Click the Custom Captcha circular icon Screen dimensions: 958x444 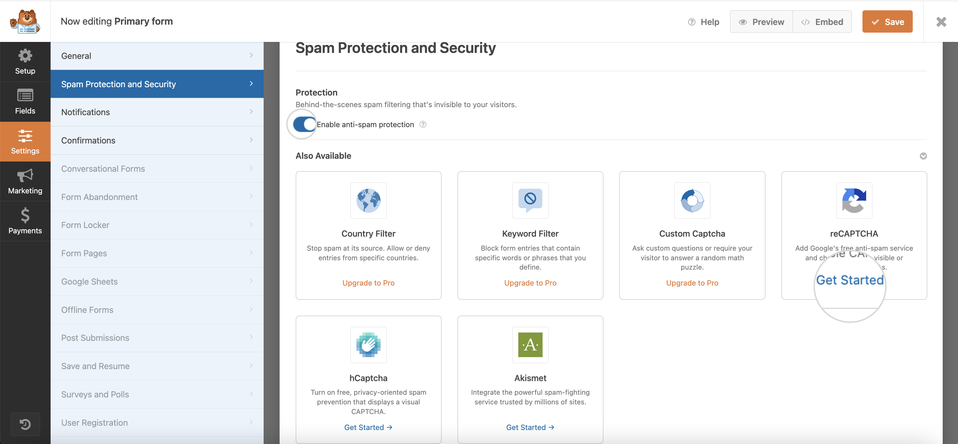click(x=692, y=200)
